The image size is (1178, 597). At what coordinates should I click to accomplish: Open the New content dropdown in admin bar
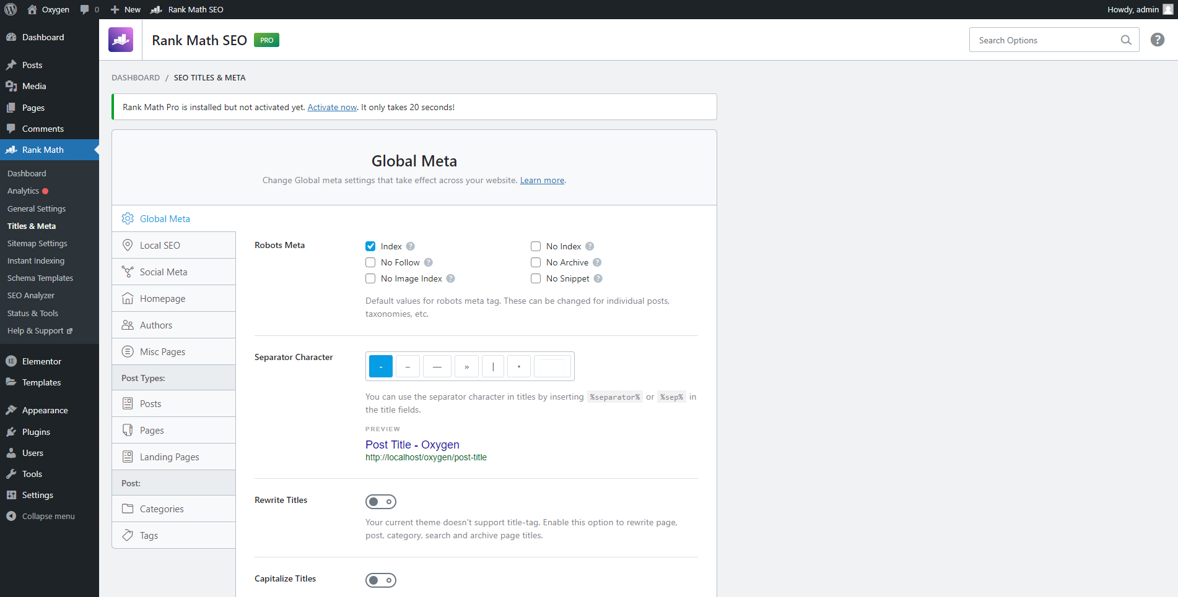pos(126,9)
